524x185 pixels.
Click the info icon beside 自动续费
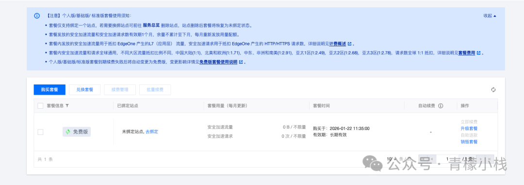coord(441,106)
